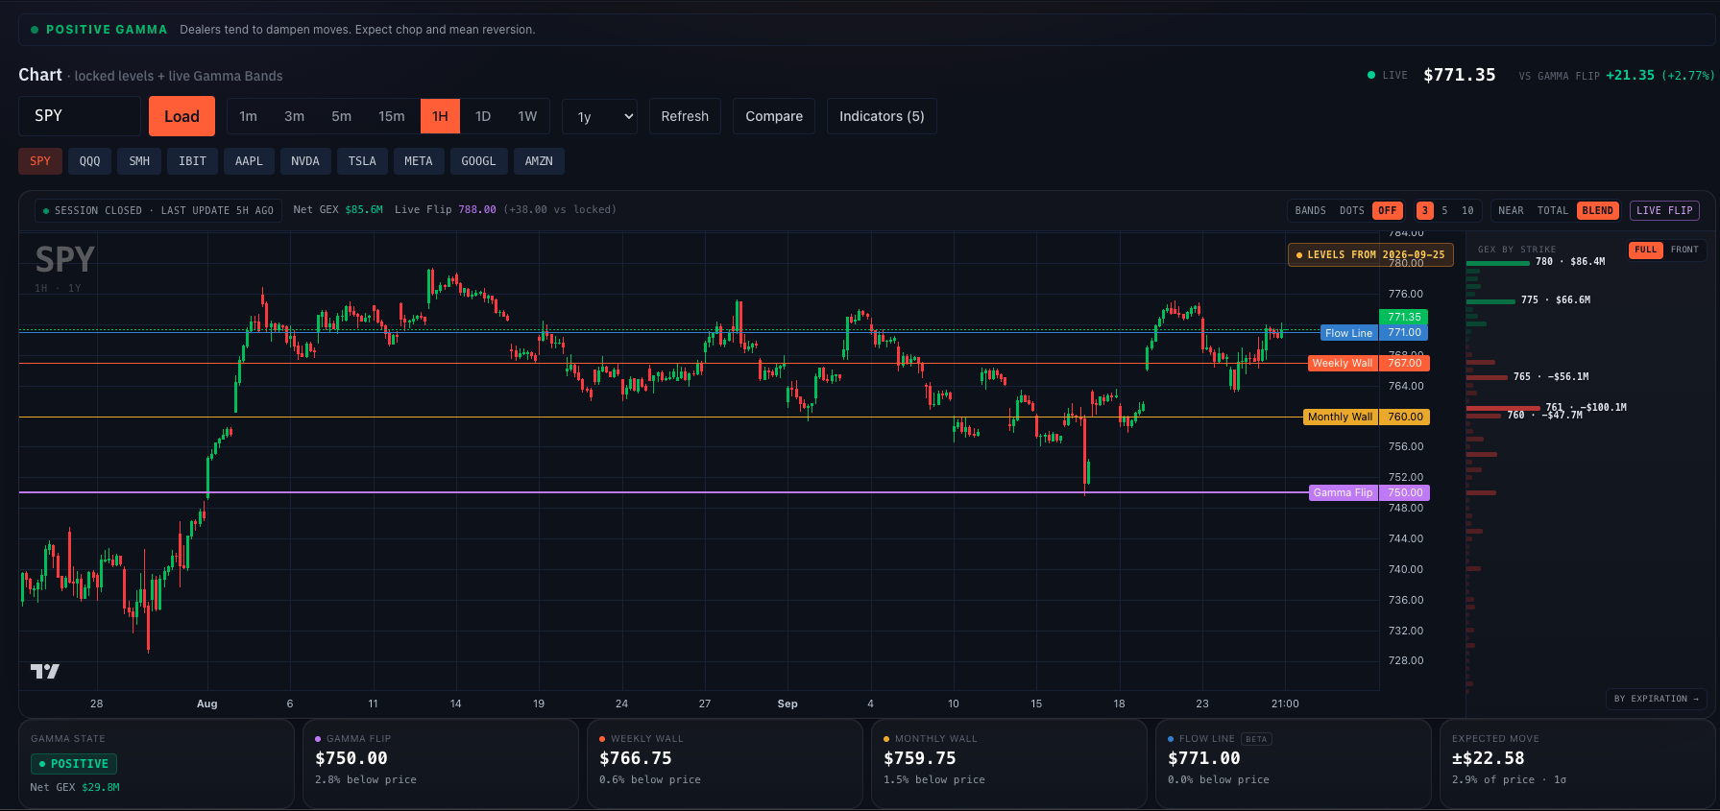Switch GEX mode to TOTAL
Screen dimensions: 1720x811
coord(1552,210)
